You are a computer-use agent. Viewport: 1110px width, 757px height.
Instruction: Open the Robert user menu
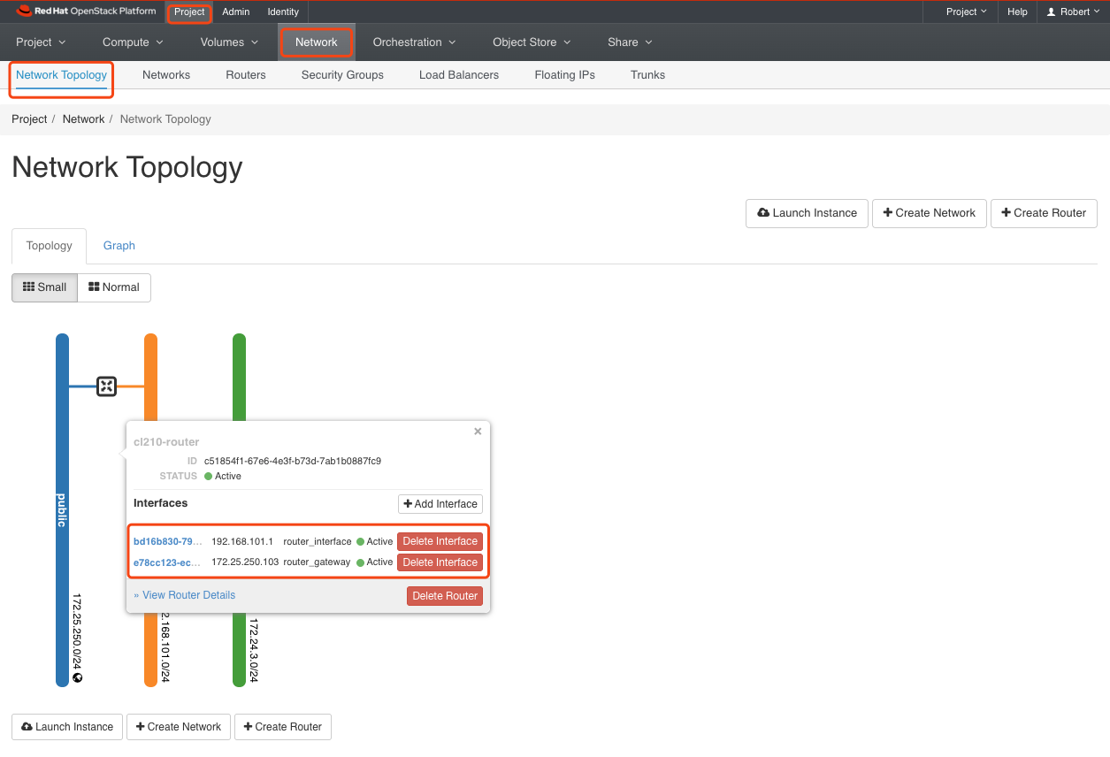1073,12
